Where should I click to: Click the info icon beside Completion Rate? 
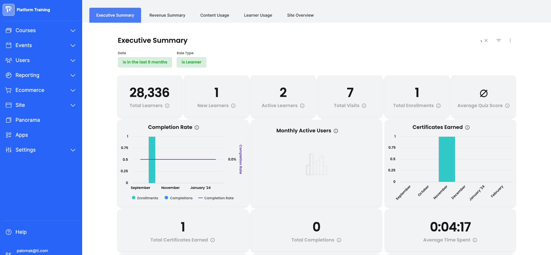coord(197,127)
